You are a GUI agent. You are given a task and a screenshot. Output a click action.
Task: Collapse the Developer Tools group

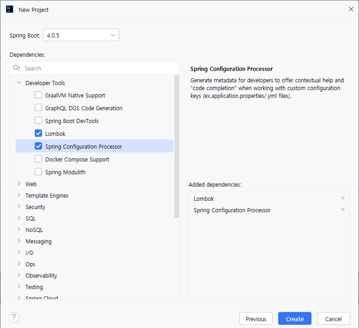19,83
